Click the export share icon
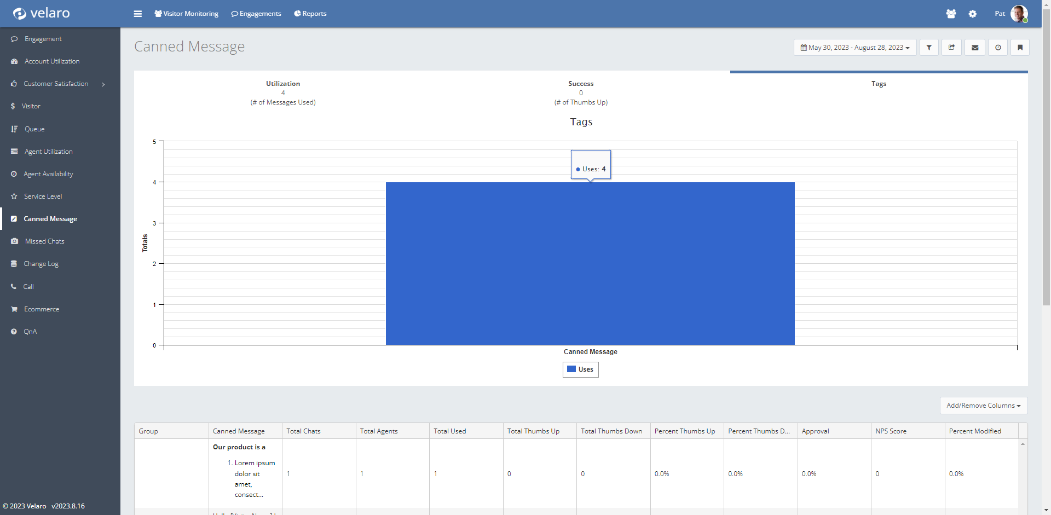 point(951,48)
